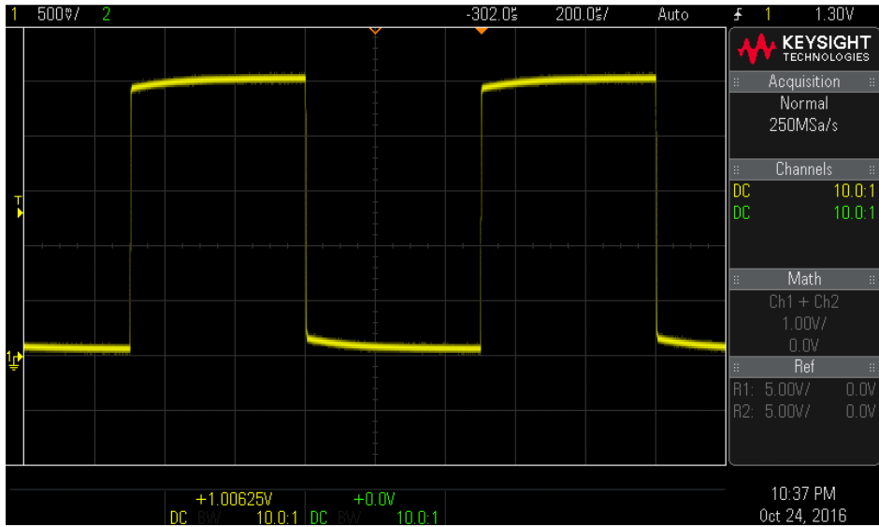Click the 200.0 µs/div timebase value
The width and height of the screenshot is (879, 527).
(582, 15)
